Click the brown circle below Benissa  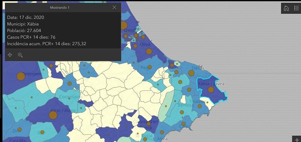182,112
